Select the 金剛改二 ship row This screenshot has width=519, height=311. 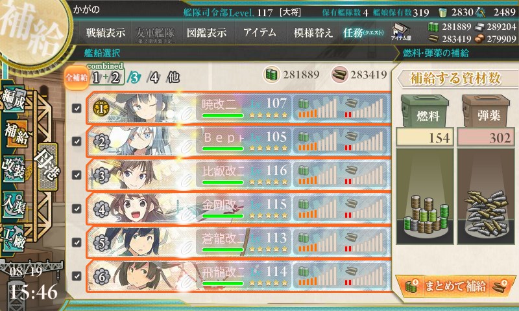(238, 209)
